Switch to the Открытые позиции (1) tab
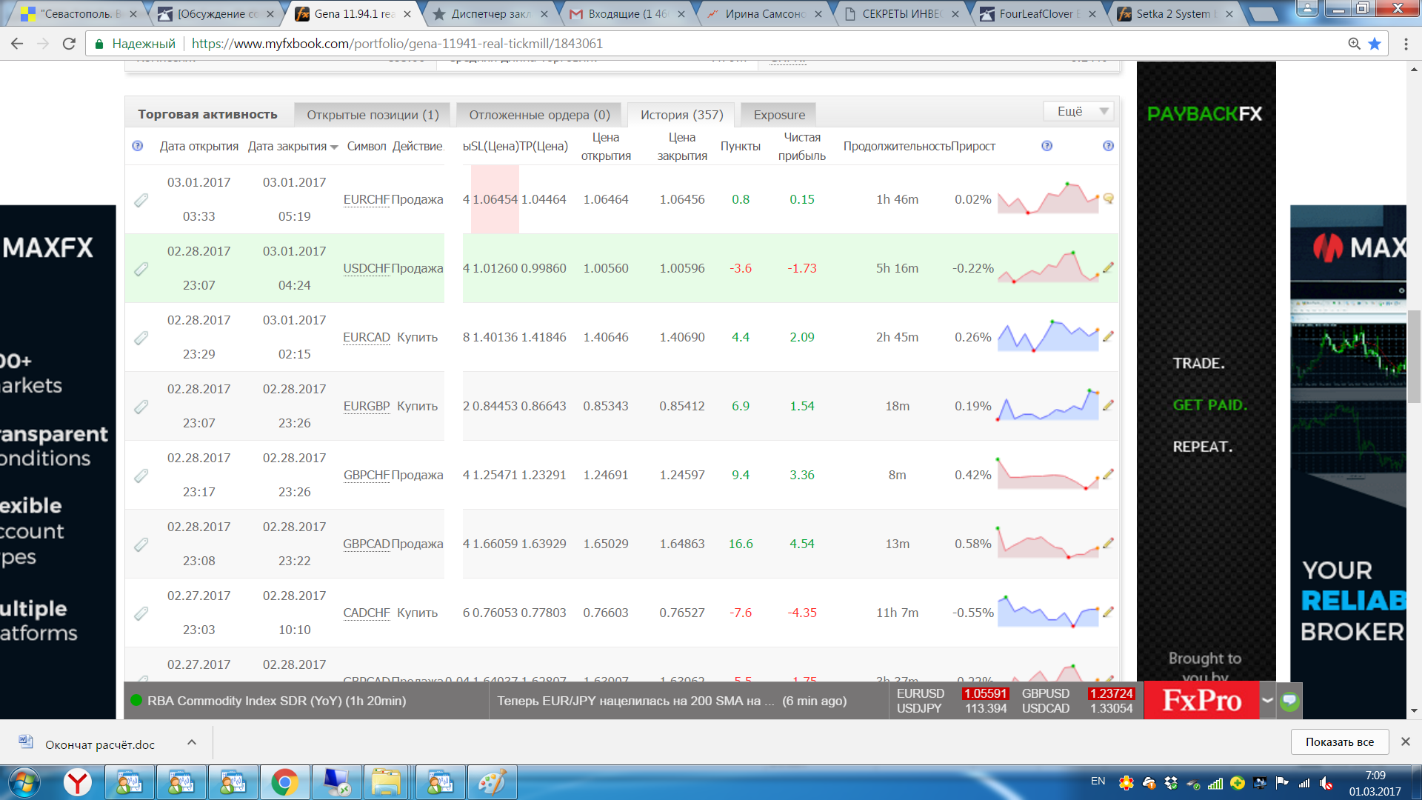Image resolution: width=1422 pixels, height=800 pixels. 373,115
